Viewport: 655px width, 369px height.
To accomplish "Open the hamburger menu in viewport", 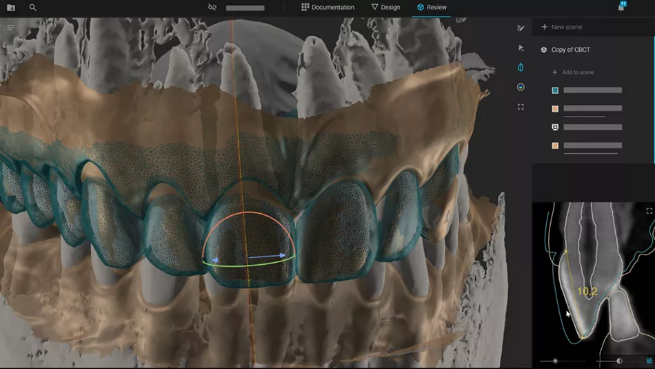I will click(x=11, y=28).
